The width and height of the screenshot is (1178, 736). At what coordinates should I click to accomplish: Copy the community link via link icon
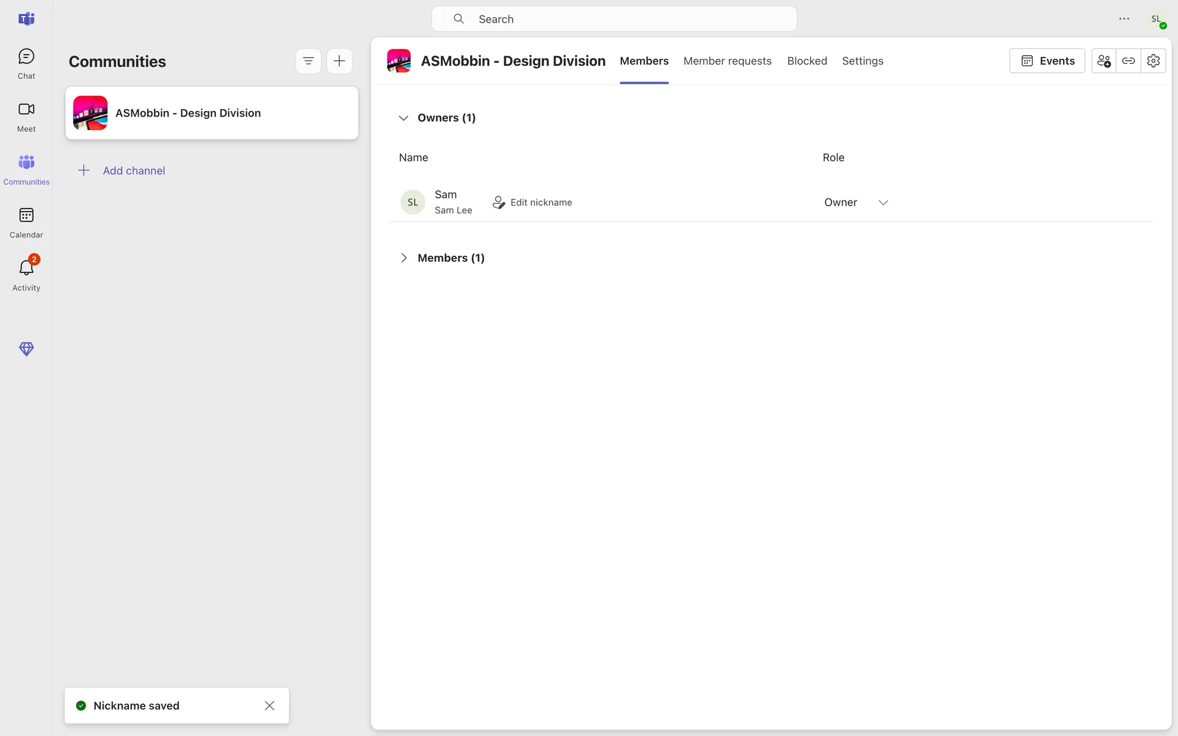click(x=1128, y=61)
